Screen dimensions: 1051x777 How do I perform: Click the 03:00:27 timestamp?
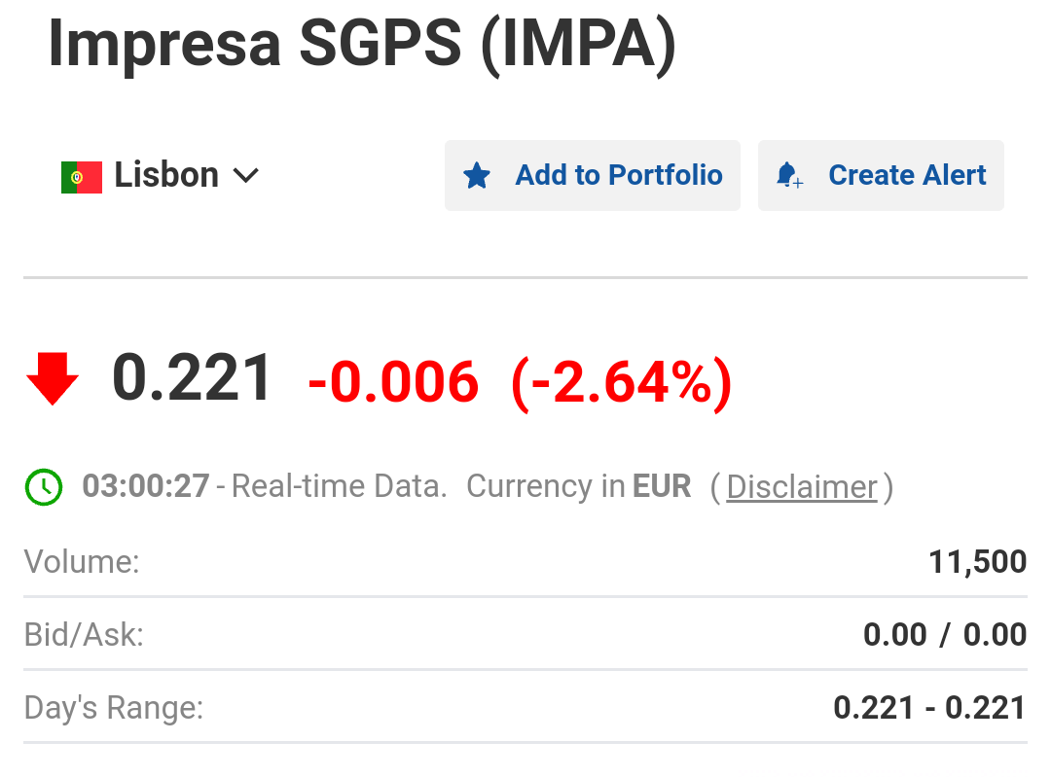(x=146, y=486)
